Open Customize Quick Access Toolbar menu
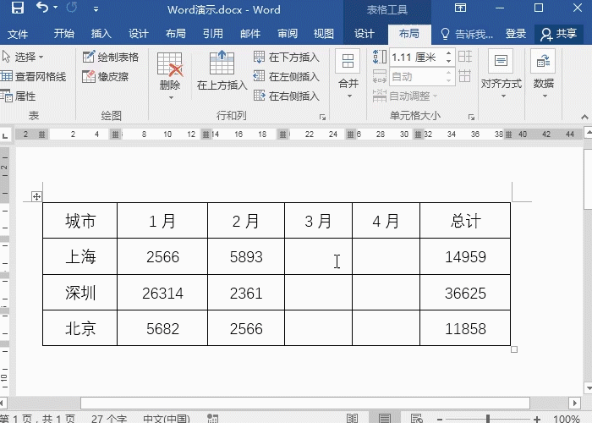Screen dimensions: 592x423 tap(96, 9)
